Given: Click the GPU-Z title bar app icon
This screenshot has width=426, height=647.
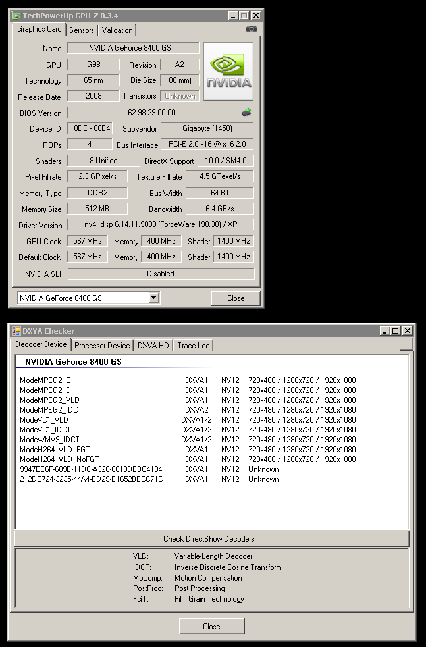Looking at the screenshot, I should click(x=16, y=16).
